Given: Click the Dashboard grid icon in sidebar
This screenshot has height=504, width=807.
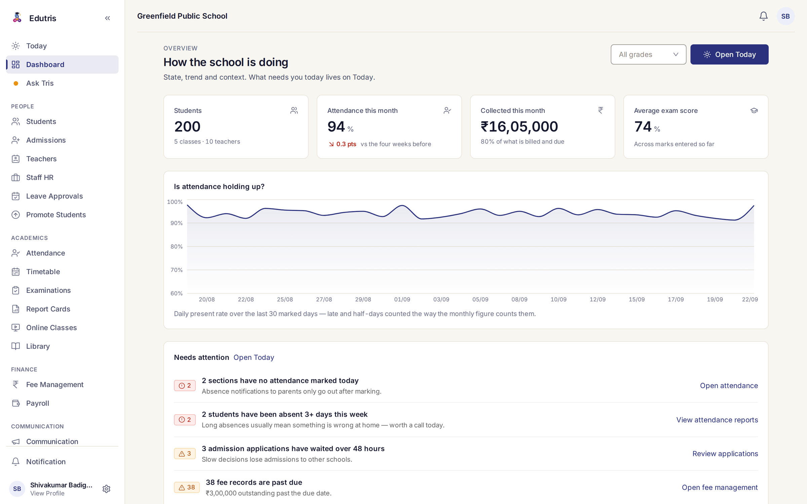Looking at the screenshot, I should pyautogui.click(x=16, y=65).
